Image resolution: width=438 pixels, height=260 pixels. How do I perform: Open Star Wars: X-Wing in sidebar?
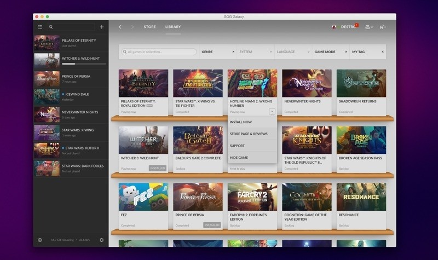point(71,132)
